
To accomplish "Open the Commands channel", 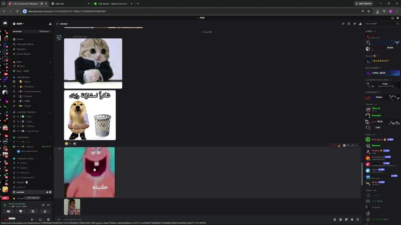I will point(27,177).
